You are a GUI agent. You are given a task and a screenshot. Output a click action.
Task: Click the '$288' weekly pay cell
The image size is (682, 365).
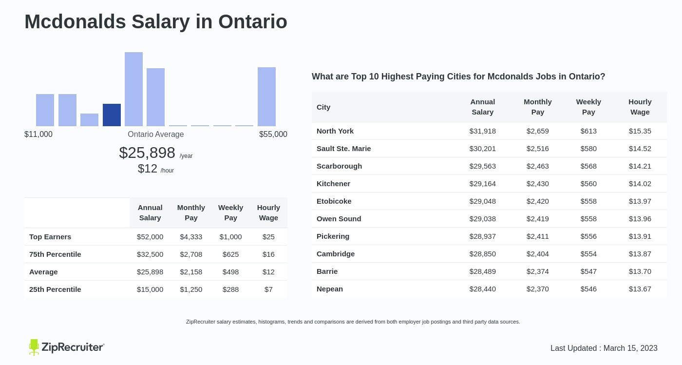point(230,289)
